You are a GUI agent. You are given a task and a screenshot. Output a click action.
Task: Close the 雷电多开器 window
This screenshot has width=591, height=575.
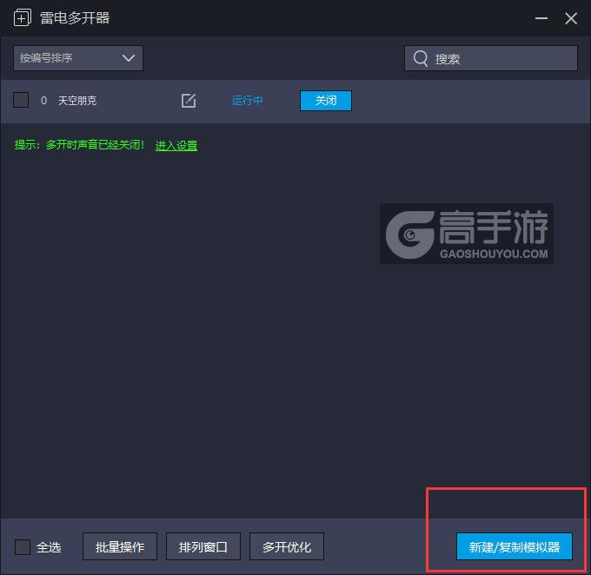pos(571,18)
